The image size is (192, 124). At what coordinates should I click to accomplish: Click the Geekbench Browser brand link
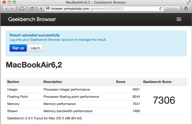click(x=32, y=19)
